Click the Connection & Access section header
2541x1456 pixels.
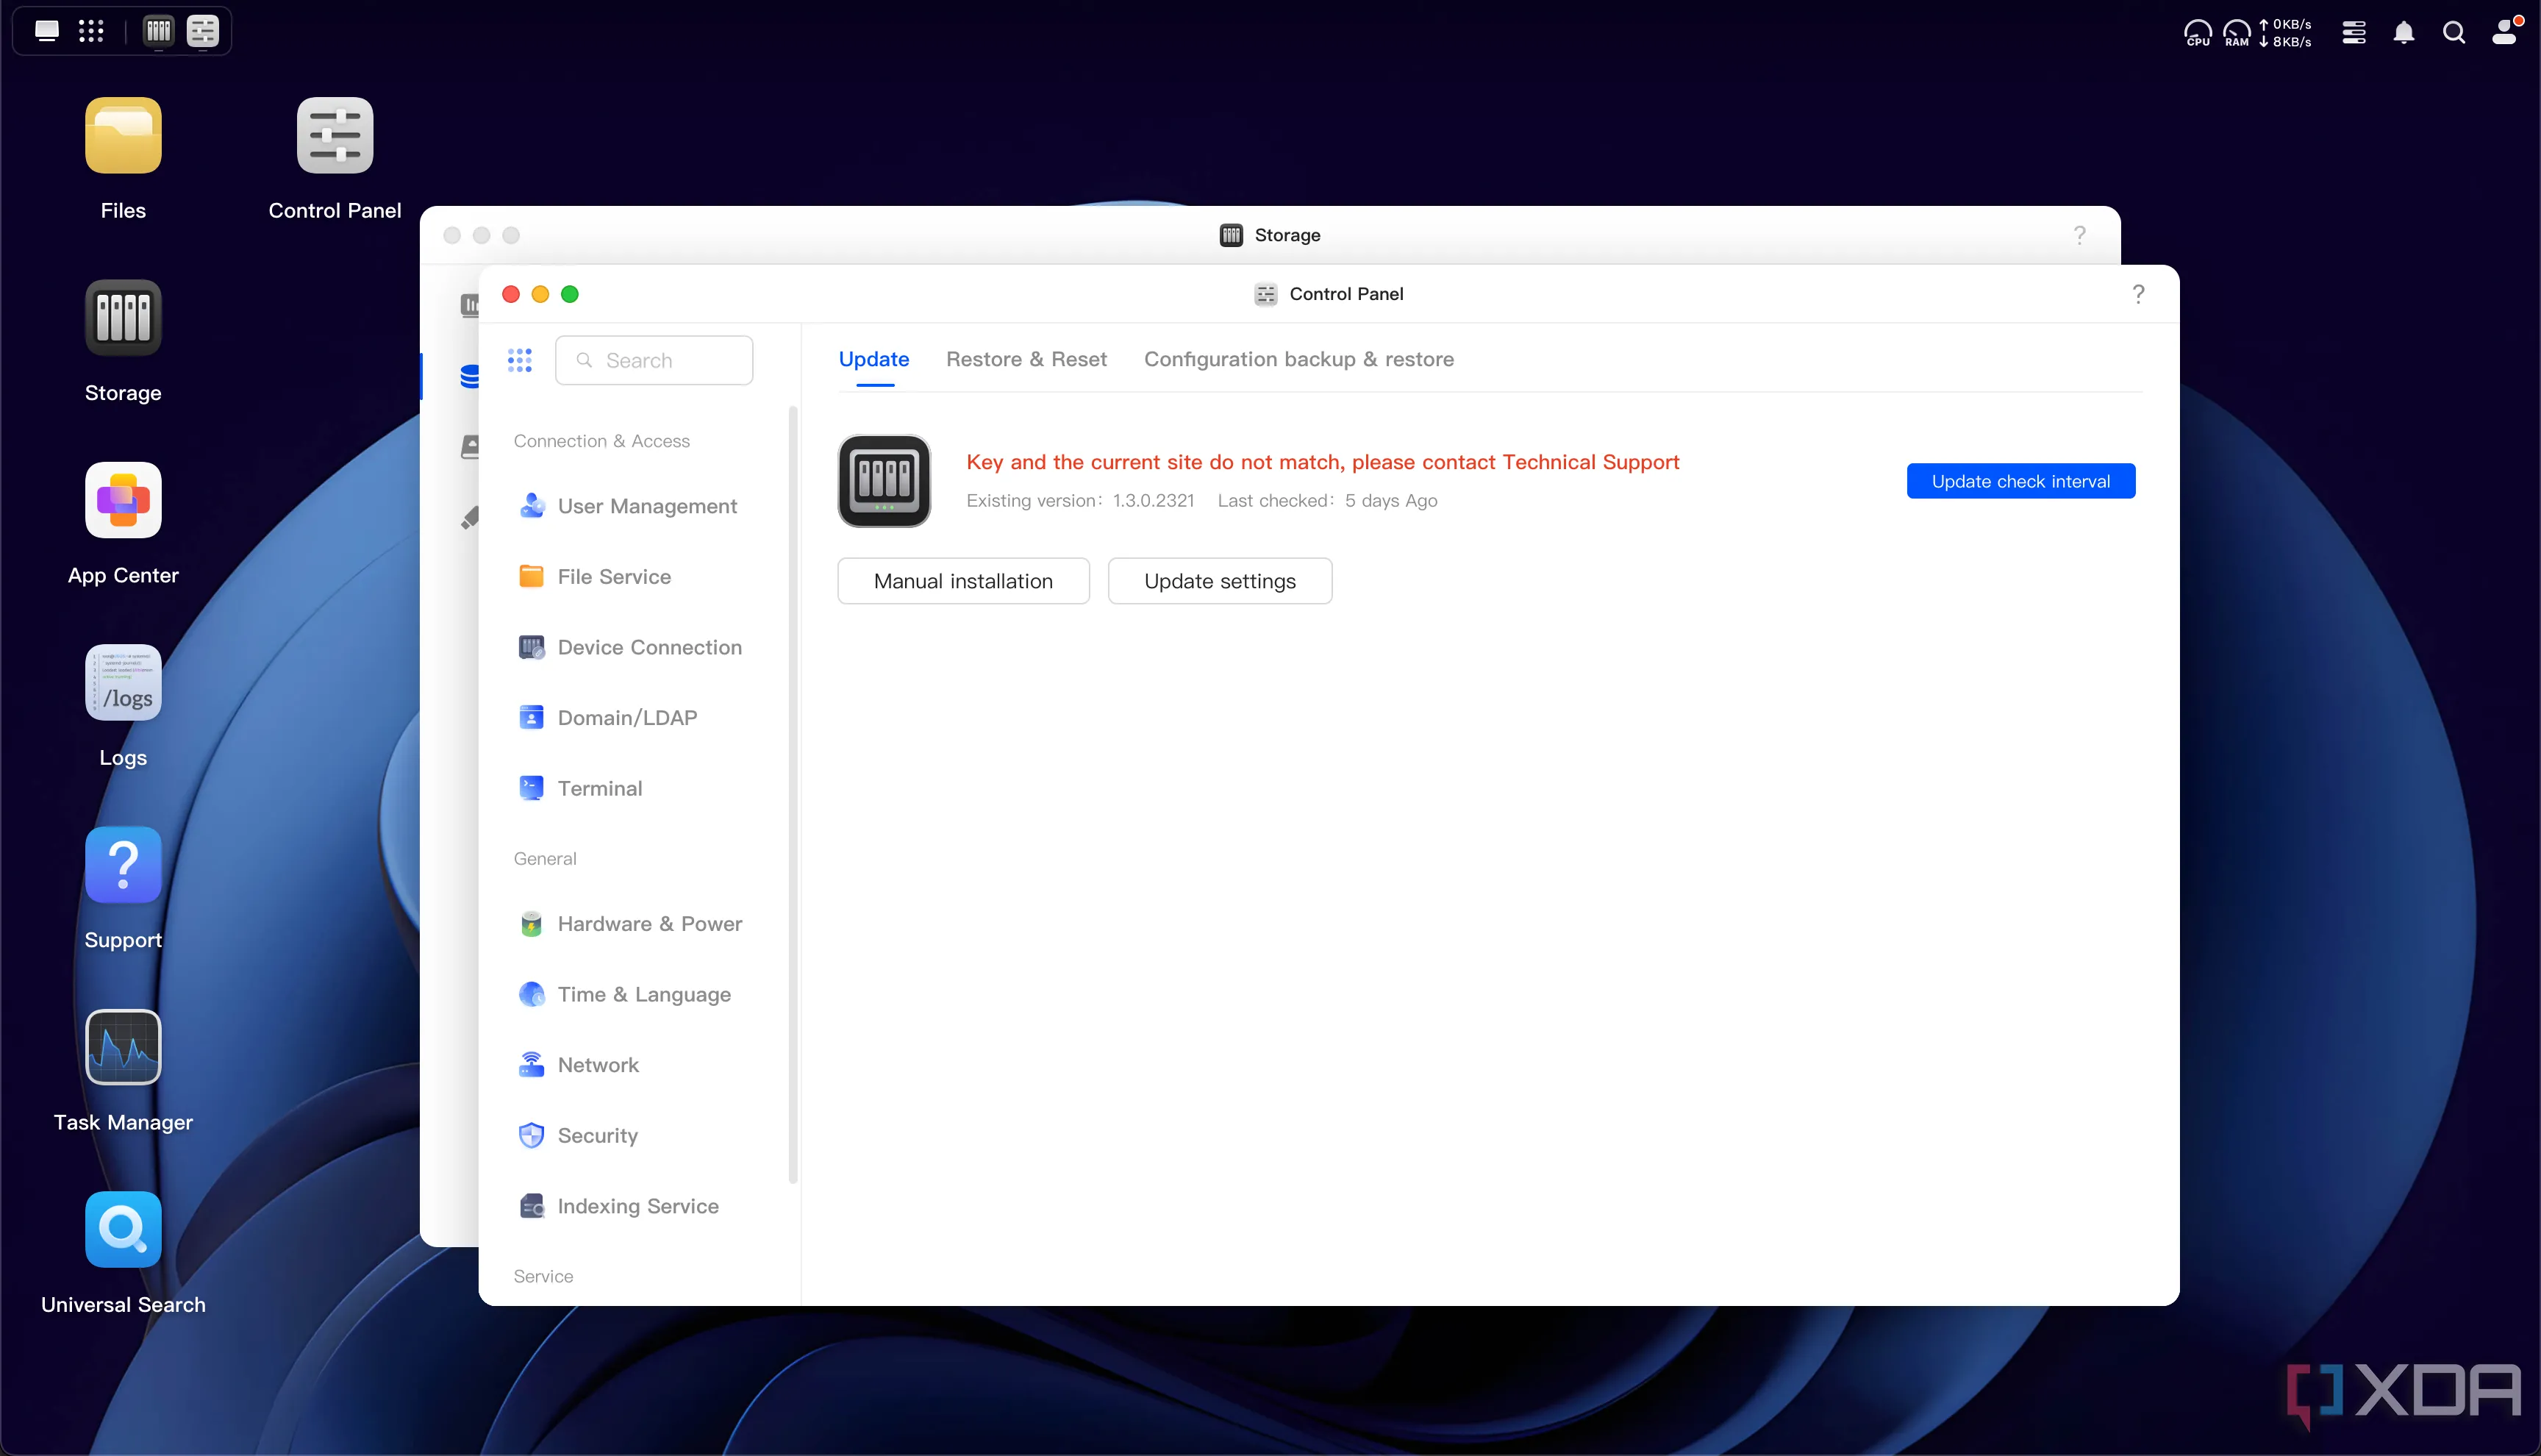(601, 441)
